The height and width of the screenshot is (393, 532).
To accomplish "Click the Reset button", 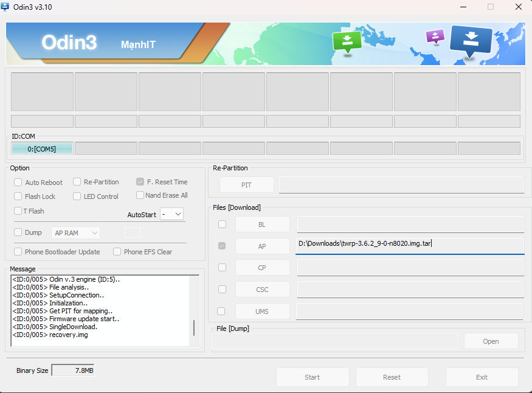I will click(x=392, y=377).
